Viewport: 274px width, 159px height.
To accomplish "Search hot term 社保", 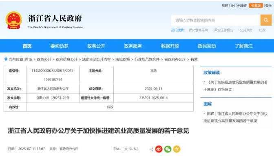I will (x=262, y=30).
